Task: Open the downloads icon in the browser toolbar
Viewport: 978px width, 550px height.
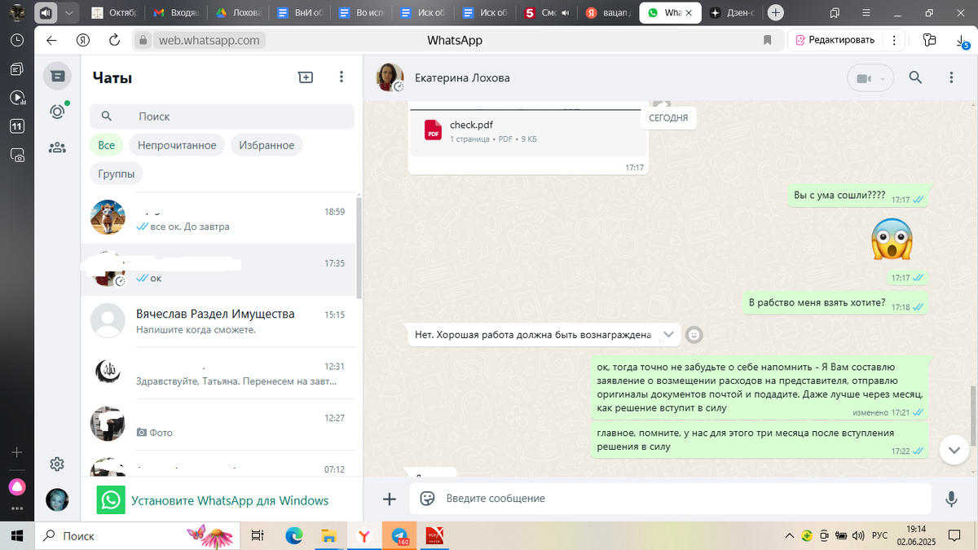Action: (x=963, y=41)
